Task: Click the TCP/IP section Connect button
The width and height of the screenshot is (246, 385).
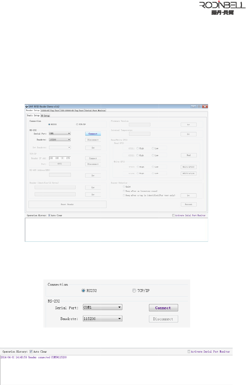Action: [93, 158]
